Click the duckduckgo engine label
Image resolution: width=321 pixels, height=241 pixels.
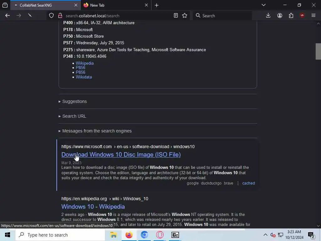211,183
